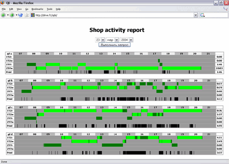Go back with the Firefox Back arrow
229x164 pixels.
3,15
